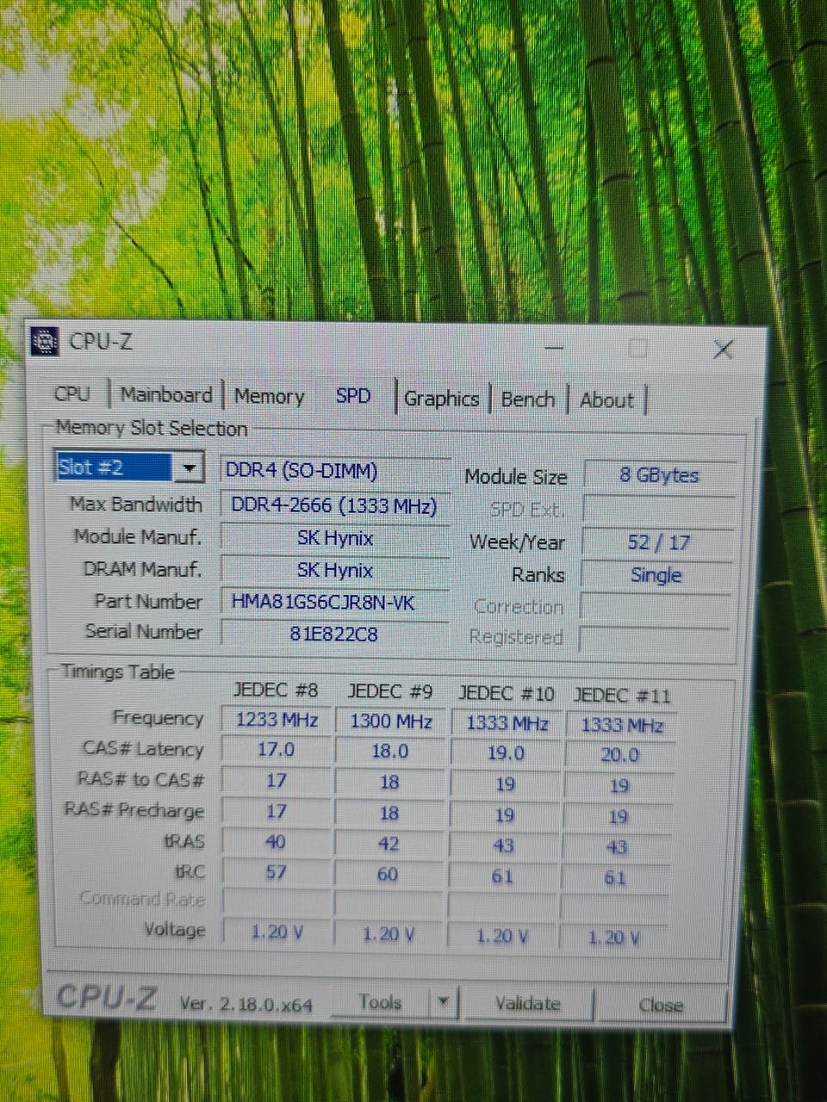Image resolution: width=827 pixels, height=1102 pixels.
Task: Click the 1300 MHz frequency cell
Action: [x=390, y=721]
